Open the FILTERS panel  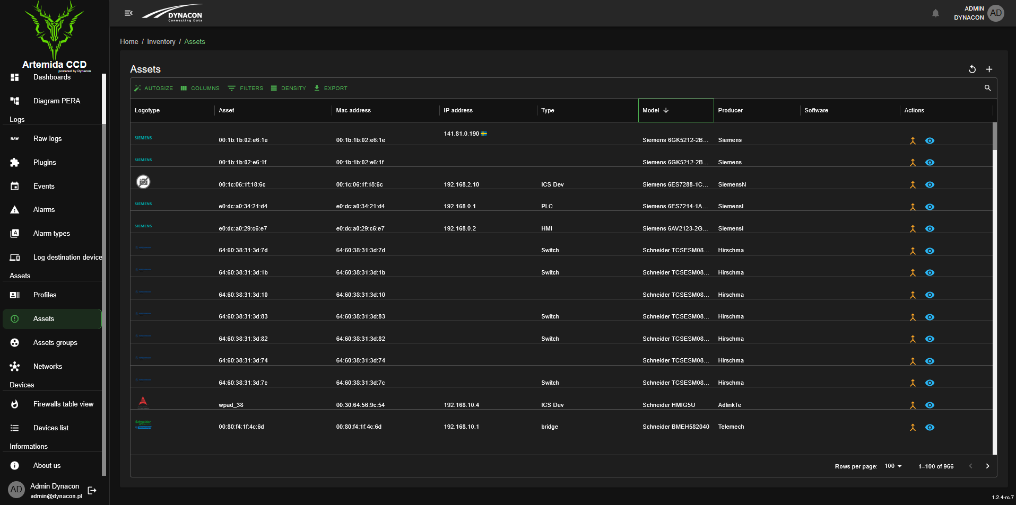click(x=246, y=88)
